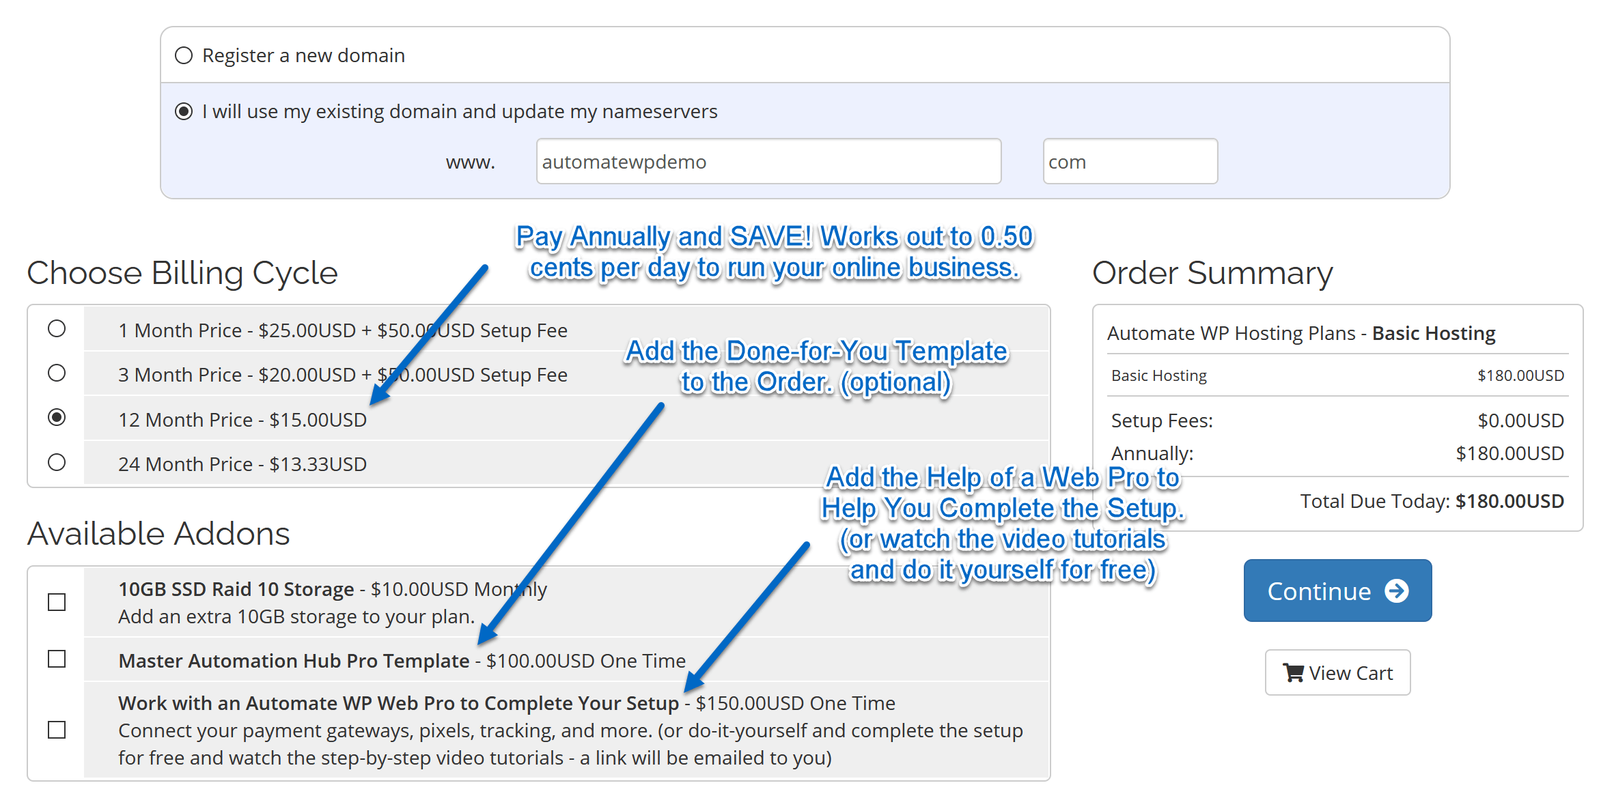
Task: Click the domain extension field containing com
Action: point(1129,162)
